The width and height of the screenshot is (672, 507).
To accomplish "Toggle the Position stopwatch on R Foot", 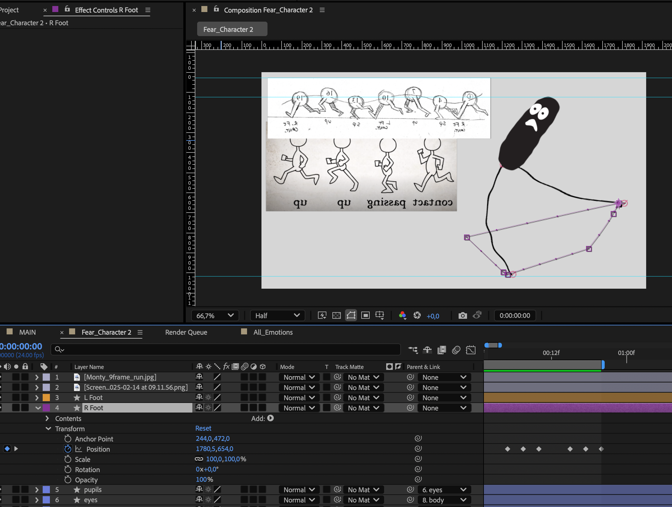I will click(x=68, y=449).
